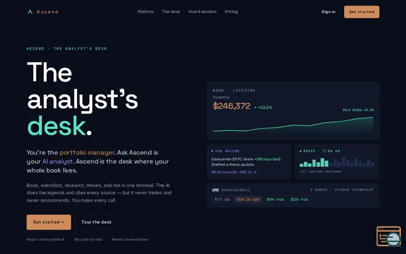This screenshot has width=406, height=254.
Task: Click Never places trades note
Action: tap(130, 239)
